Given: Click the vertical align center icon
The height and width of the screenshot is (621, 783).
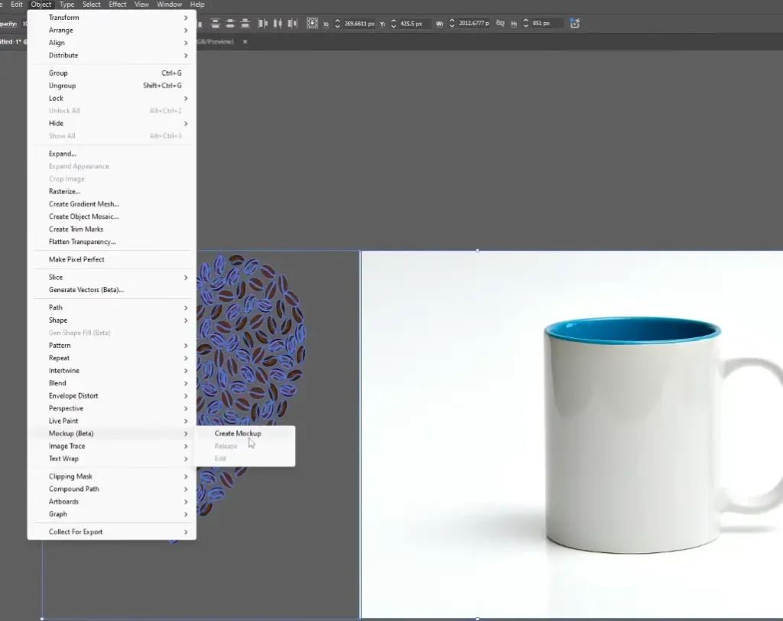Looking at the screenshot, I should [x=229, y=24].
